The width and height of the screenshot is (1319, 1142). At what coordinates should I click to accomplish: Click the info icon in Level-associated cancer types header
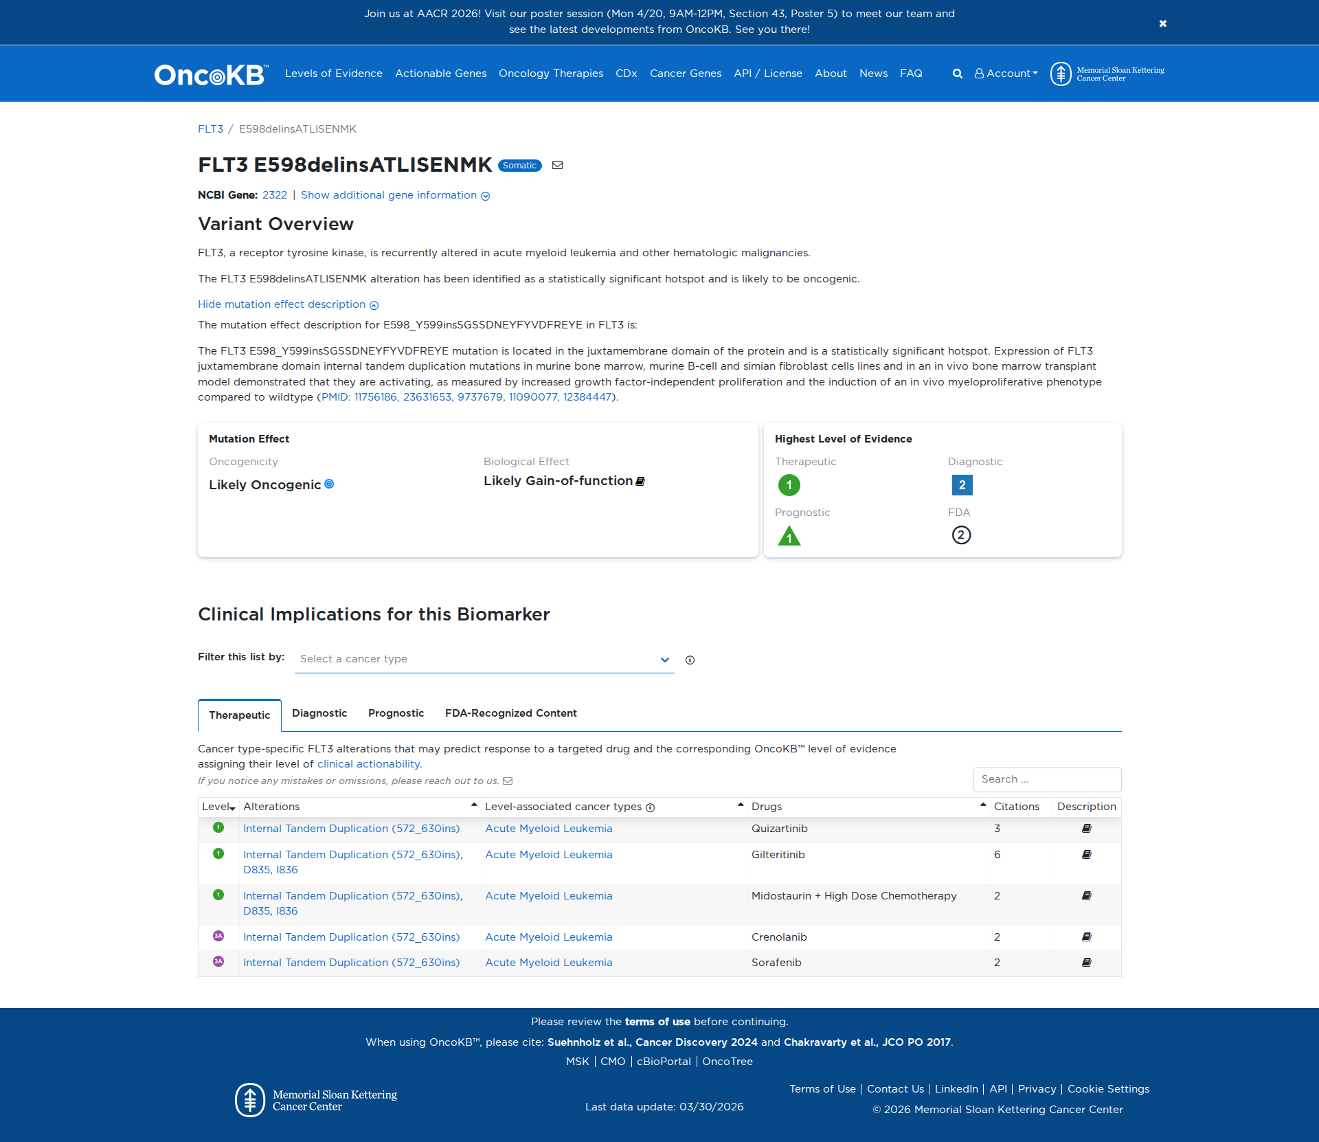coord(650,807)
